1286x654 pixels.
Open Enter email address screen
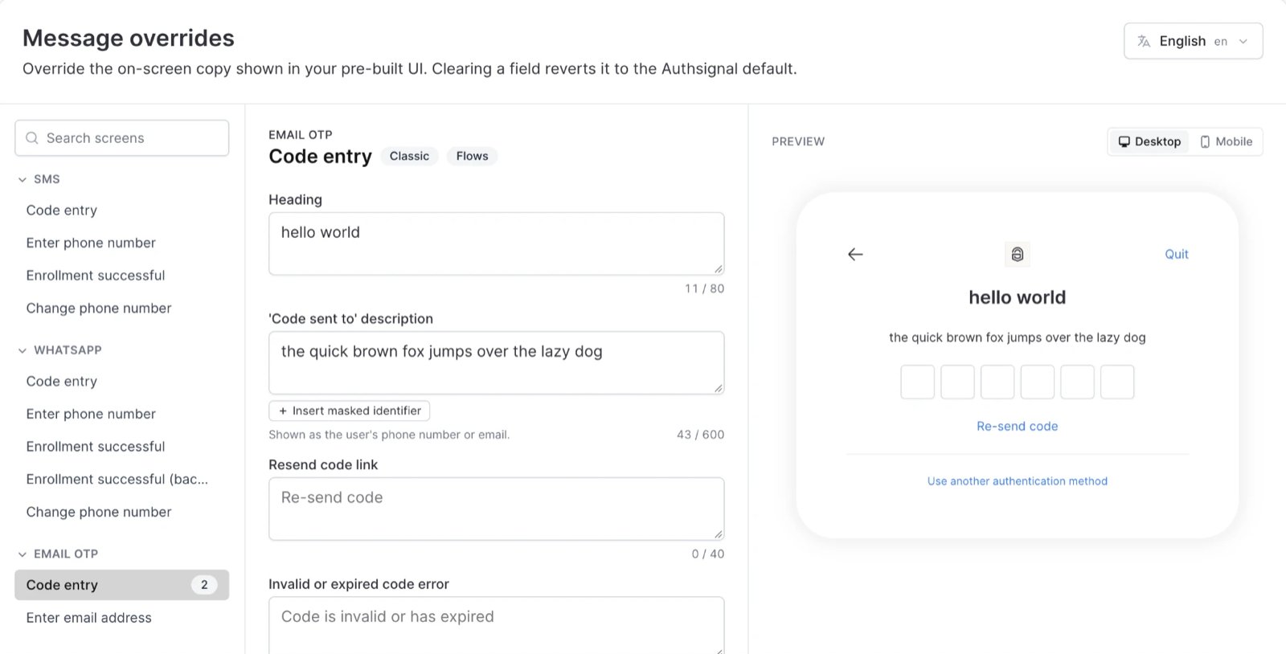coord(89,617)
